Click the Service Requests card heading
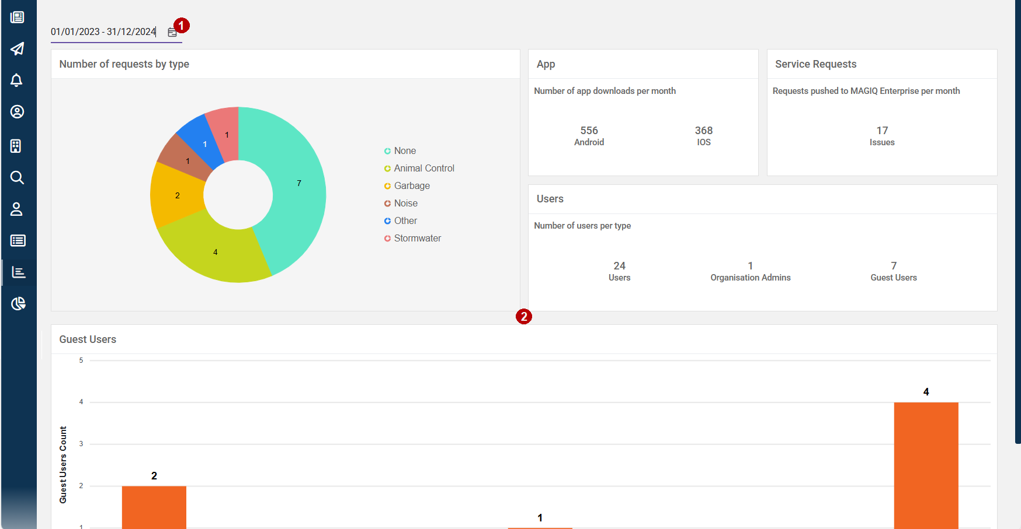 pyautogui.click(x=816, y=64)
